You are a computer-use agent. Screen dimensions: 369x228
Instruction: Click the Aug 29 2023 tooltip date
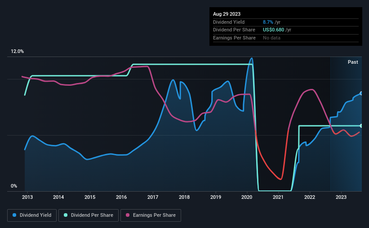(x=227, y=14)
